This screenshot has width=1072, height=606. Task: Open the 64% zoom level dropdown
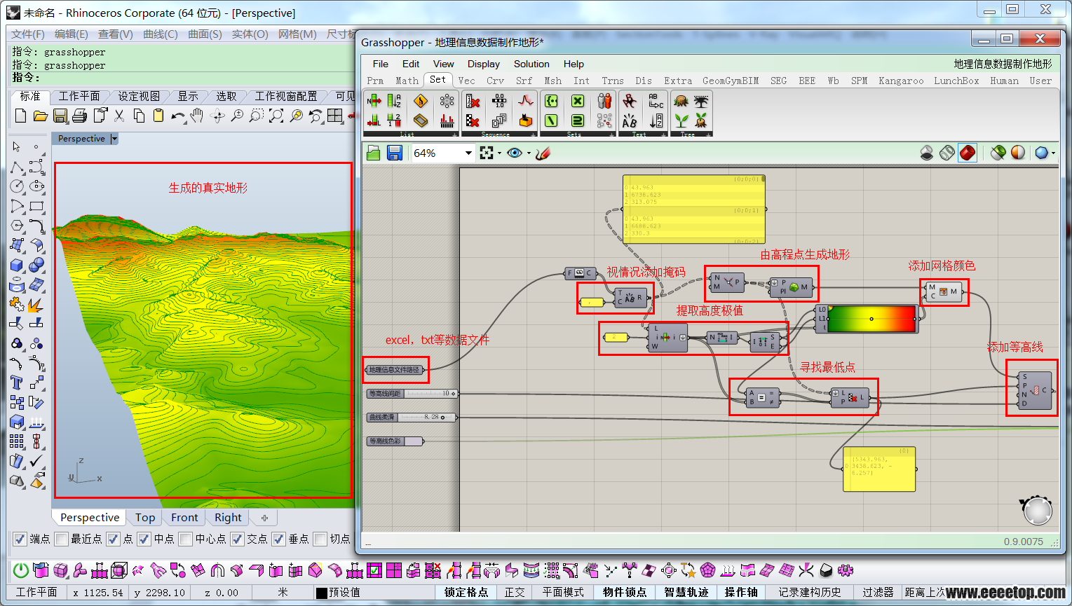[x=468, y=153]
